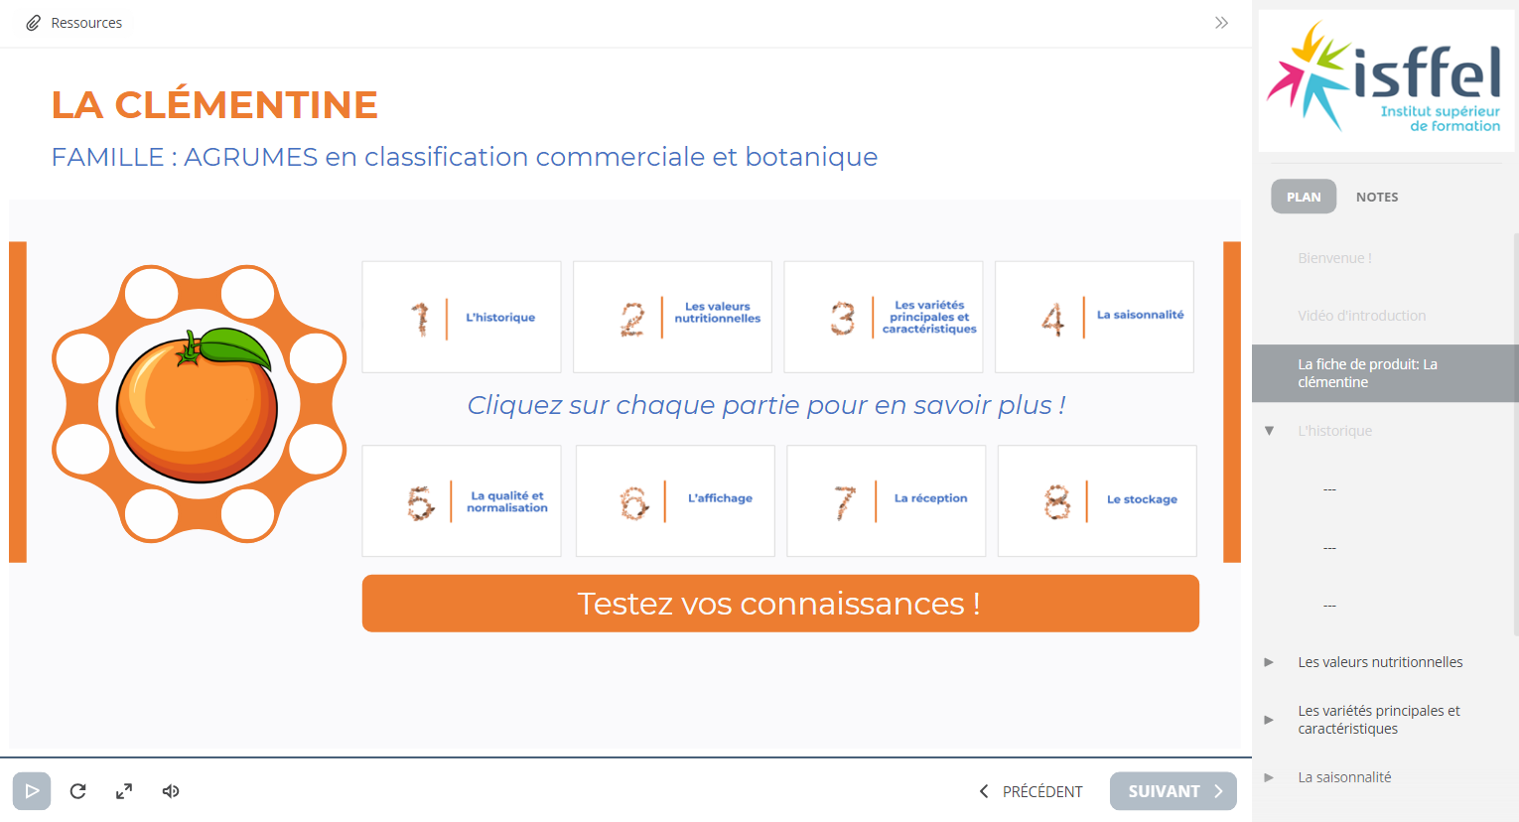This screenshot has width=1519, height=822.
Task: Switch to the PLAN tab
Action: coord(1304,197)
